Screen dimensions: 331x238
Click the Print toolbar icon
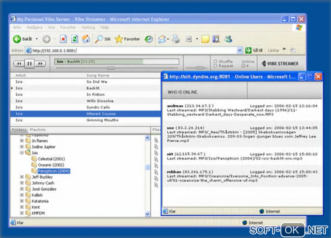[176, 39]
